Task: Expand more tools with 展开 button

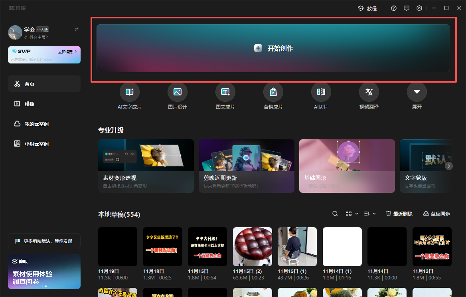Action: pyautogui.click(x=417, y=92)
